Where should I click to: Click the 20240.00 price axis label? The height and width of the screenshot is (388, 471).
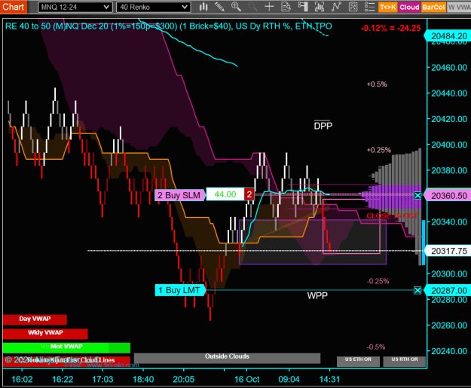coord(449,351)
